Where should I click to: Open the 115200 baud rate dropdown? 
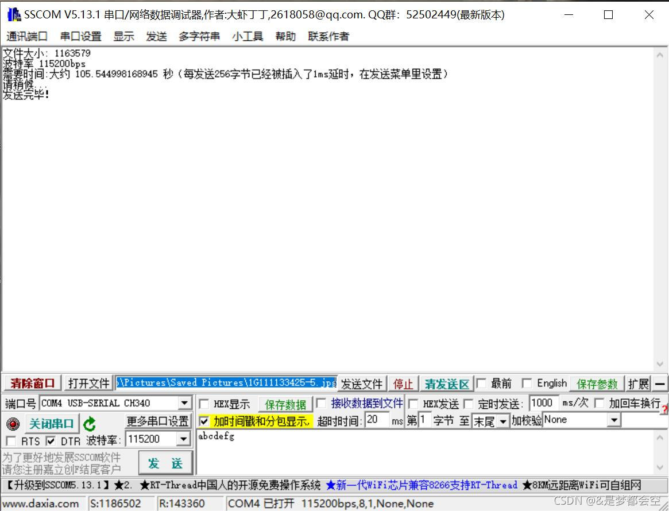pyautogui.click(x=184, y=439)
